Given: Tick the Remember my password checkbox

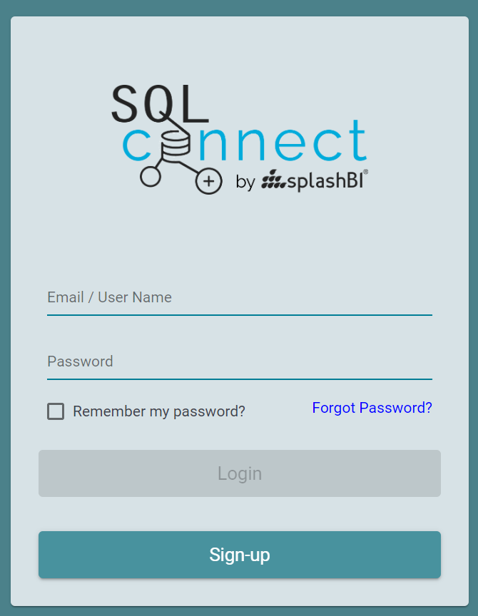Looking at the screenshot, I should point(56,411).
